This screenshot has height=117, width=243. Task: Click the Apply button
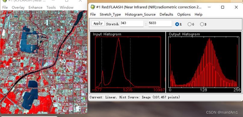98,23
